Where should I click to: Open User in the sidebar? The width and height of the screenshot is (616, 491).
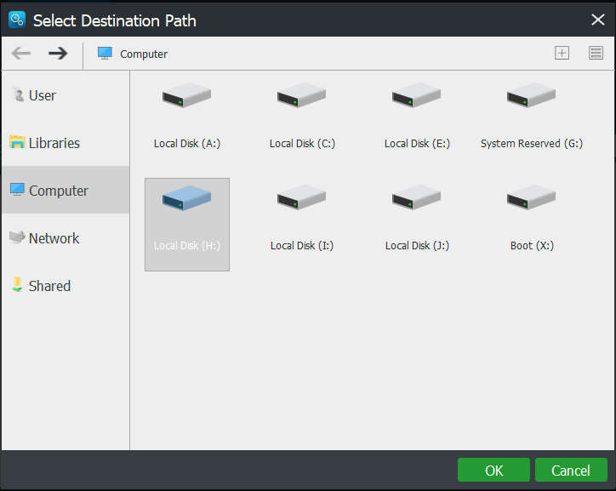66,95
